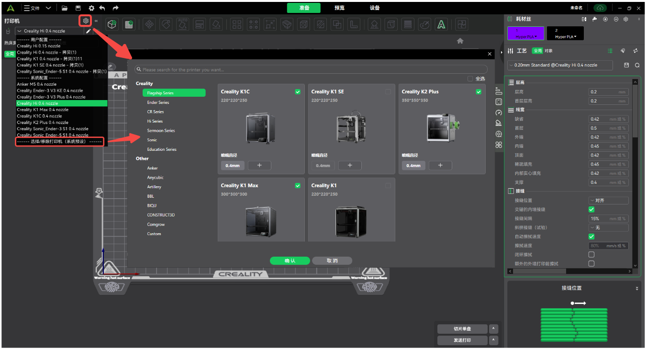This screenshot has width=647, height=350.
Task: Check the Creality K1 SE printer checkbox
Action: point(388,92)
